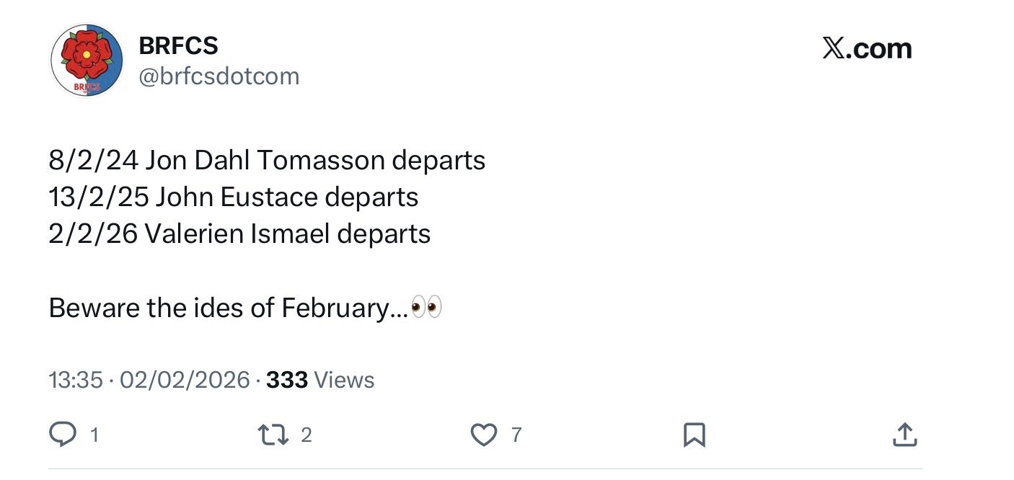Screen dimensions: 1014x480
Task: Open the BRFCS display name profile link
Action: 178,46
